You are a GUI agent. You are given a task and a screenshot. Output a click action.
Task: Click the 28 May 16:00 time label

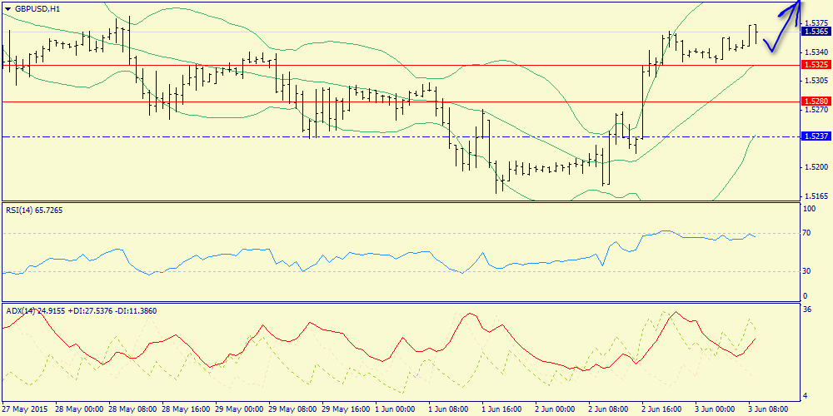[185, 409]
